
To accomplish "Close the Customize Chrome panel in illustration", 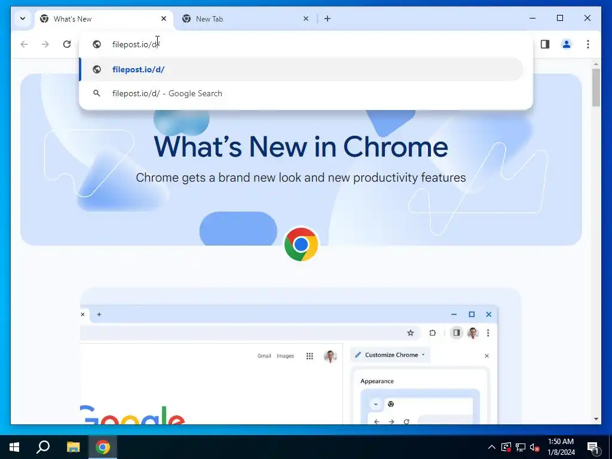I will click(486, 356).
